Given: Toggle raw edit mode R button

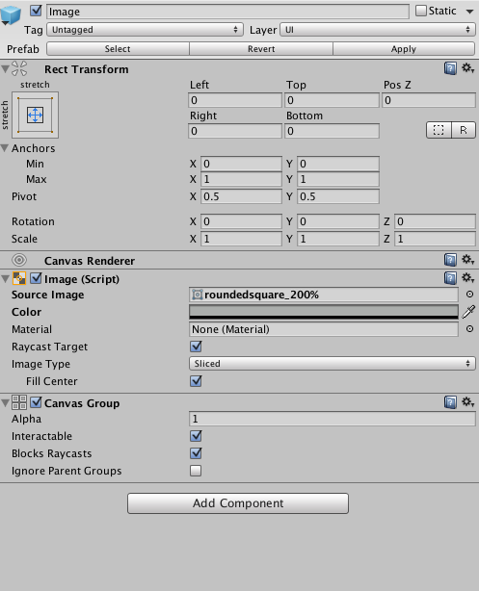Looking at the screenshot, I should 464,130.
